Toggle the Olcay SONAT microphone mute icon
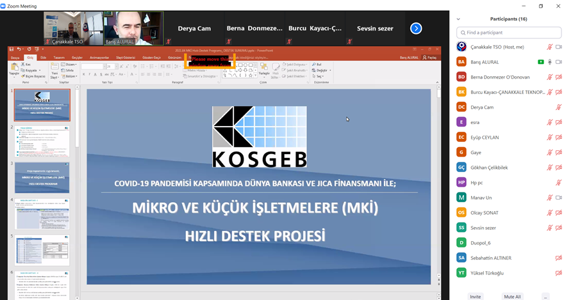Image resolution: width=573 pixels, height=300 pixels. click(550, 212)
